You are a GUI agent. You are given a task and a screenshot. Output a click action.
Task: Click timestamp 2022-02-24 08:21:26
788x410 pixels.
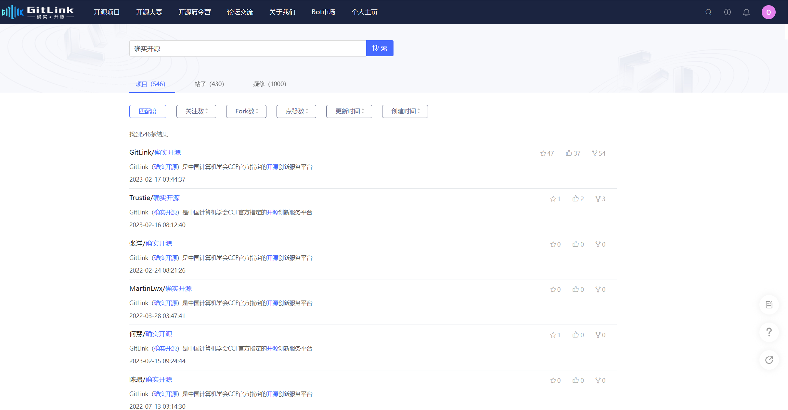click(x=157, y=270)
